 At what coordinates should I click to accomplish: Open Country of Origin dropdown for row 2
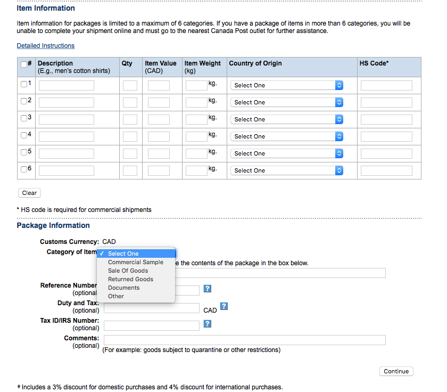(x=286, y=102)
